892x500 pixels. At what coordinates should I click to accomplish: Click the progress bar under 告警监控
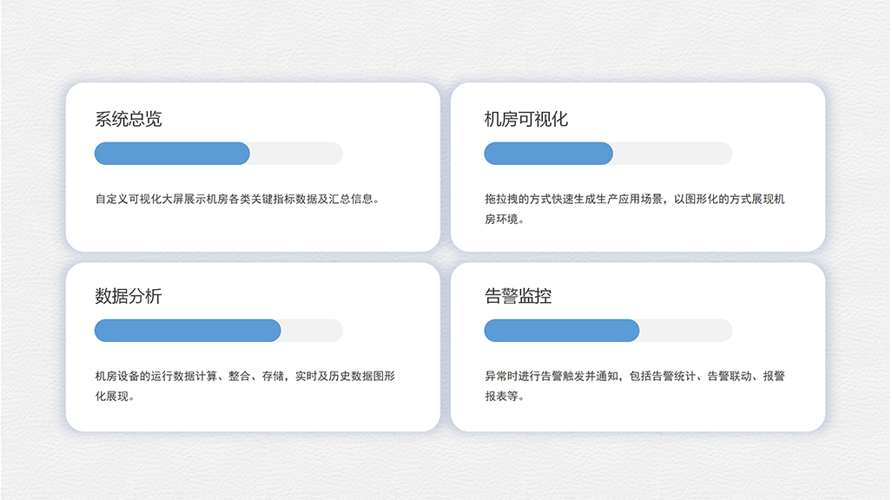point(608,331)
